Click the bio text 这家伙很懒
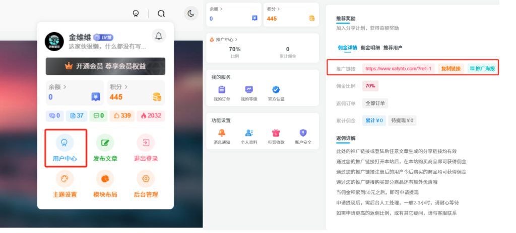Screen dimensions: 516x233 pyautogui.click(x=107, y=47)
